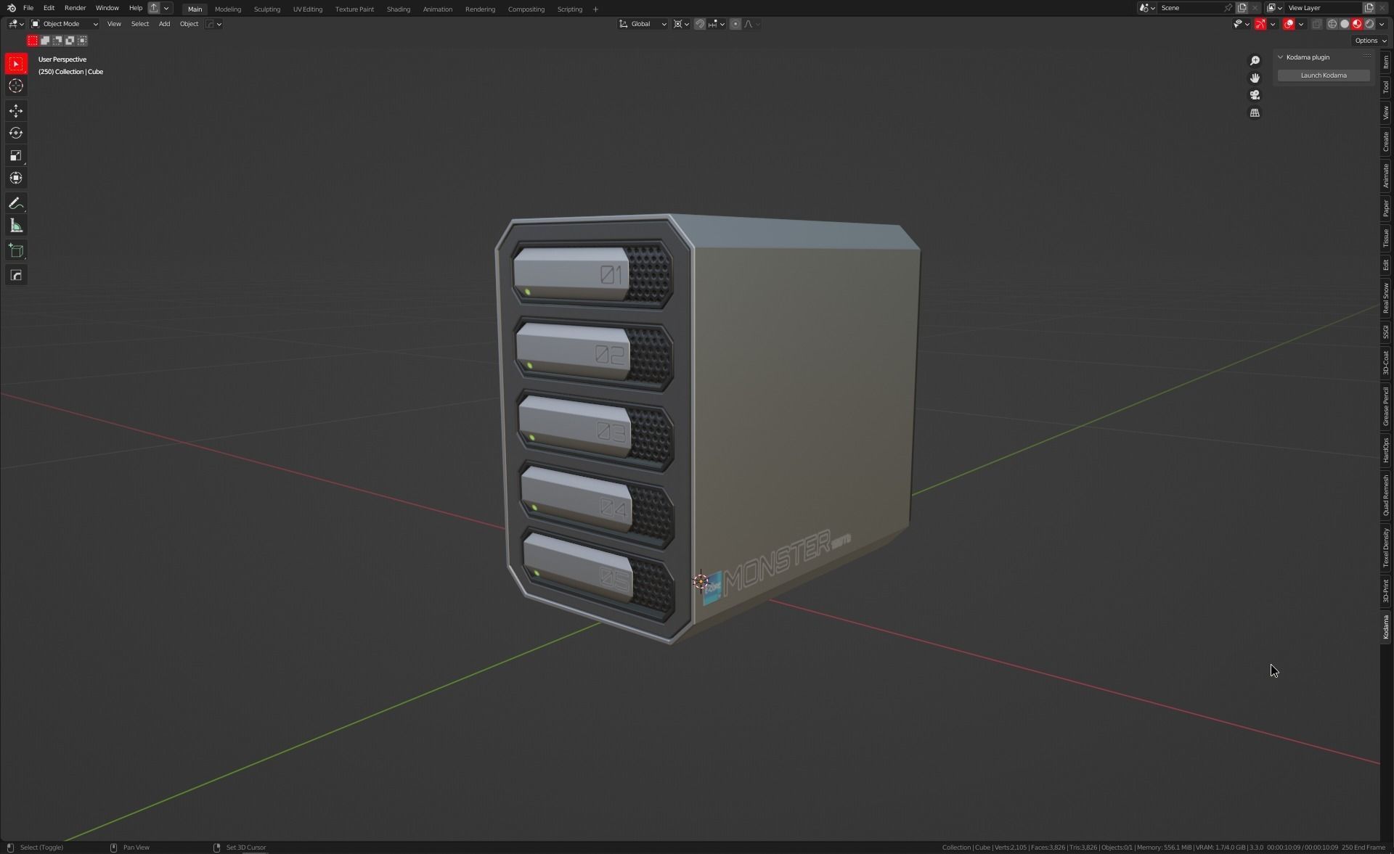This screenshot has height=854, width=1394.
Task: Collapse the Kodama plugin panel
Action: coord(1281,57)
